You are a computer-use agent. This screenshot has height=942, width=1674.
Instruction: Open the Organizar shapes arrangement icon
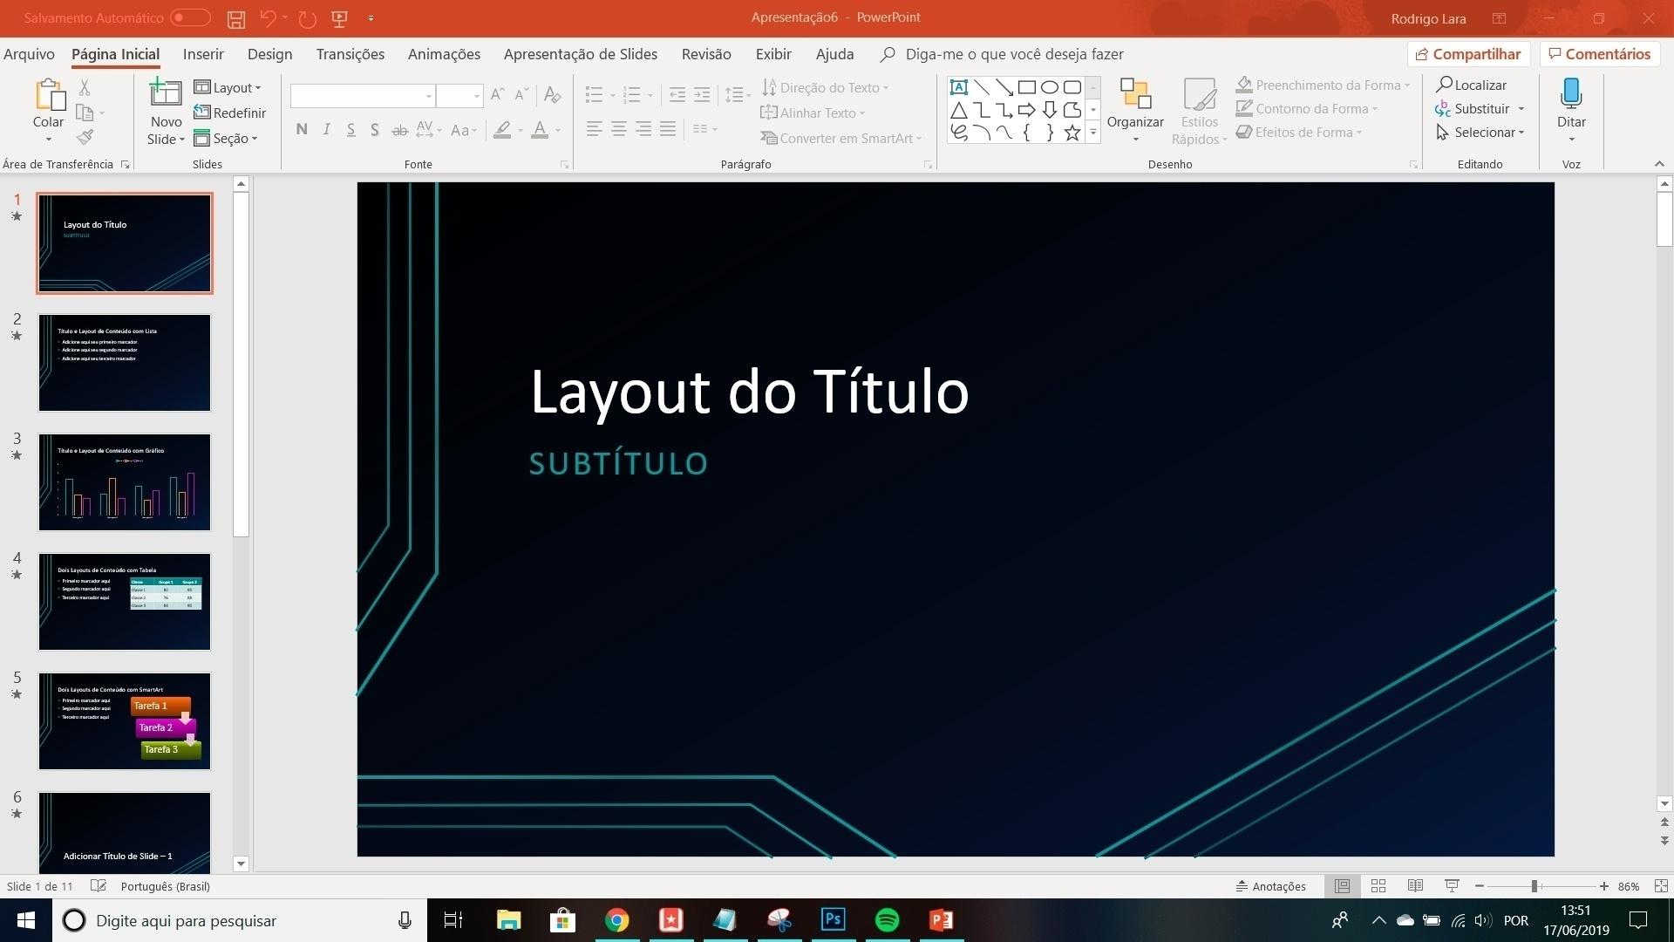click(1135, 94)
